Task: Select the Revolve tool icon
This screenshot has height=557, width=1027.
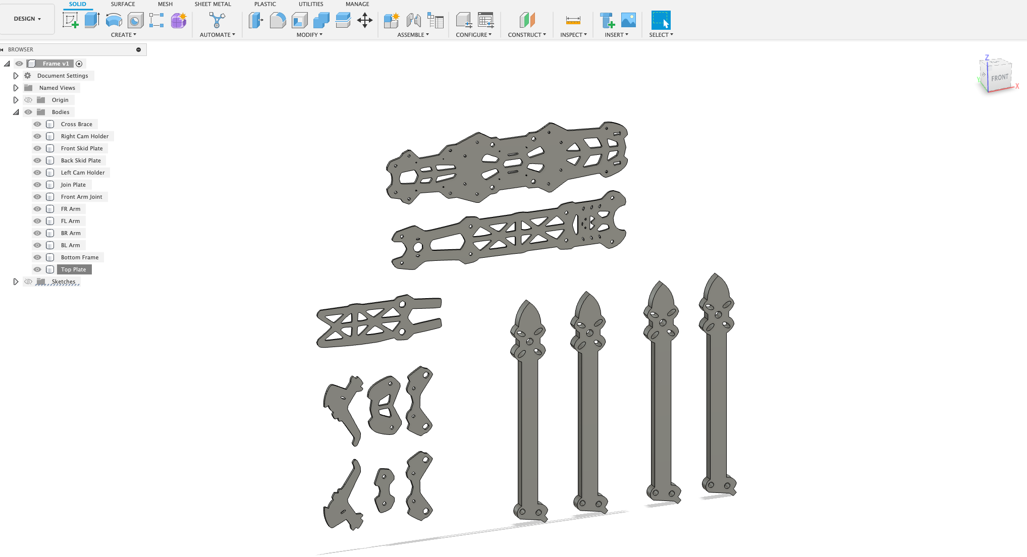Action: tap(114, 20)
